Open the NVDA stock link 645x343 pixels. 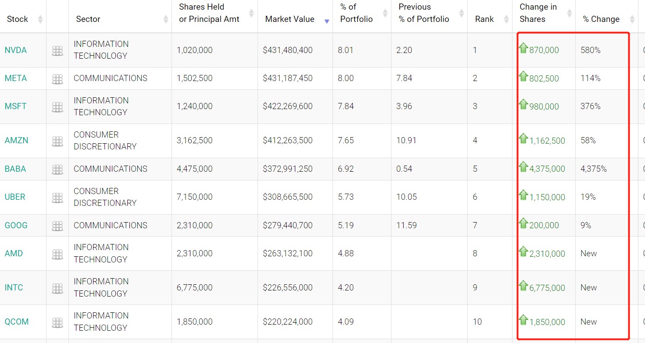[x=16, y=50]
